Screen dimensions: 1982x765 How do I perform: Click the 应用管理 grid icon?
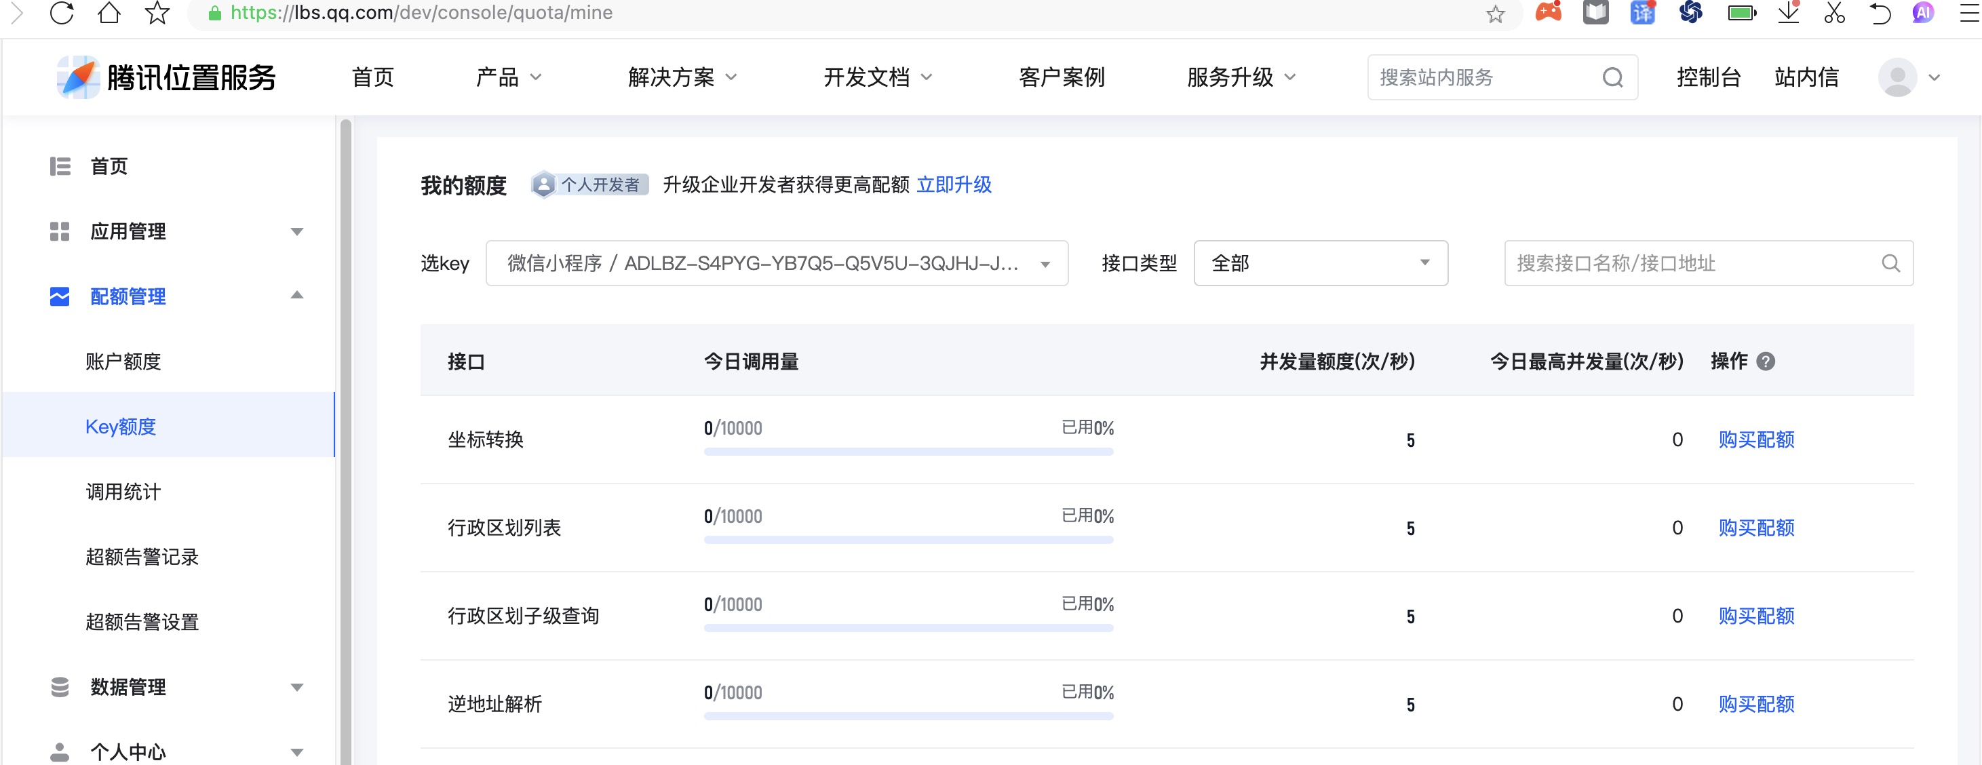coord(60,231)
